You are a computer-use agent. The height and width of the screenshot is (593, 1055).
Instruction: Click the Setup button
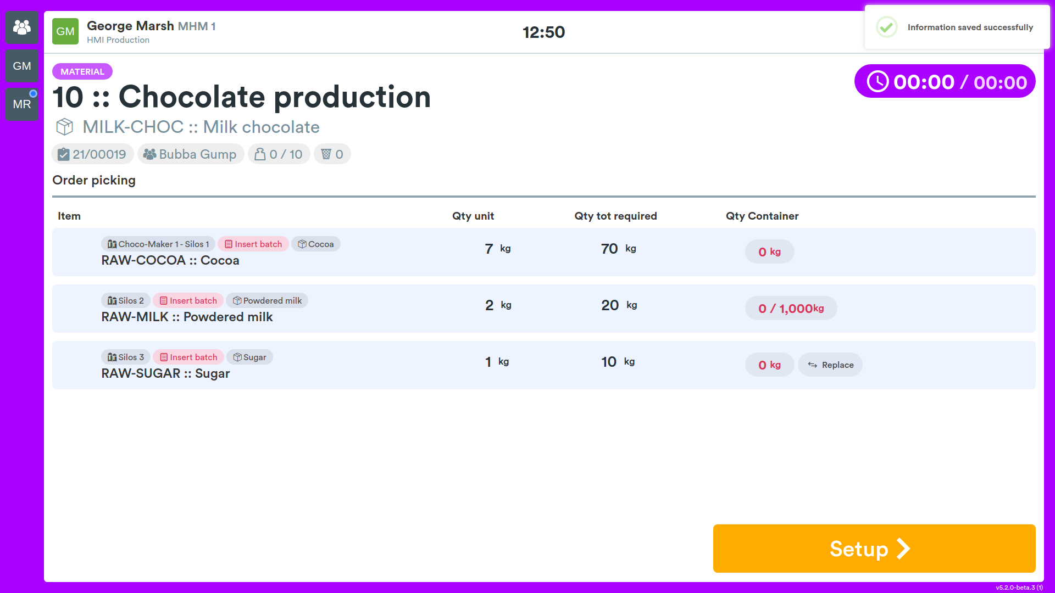pyautogui.click(x=874, y=549)
